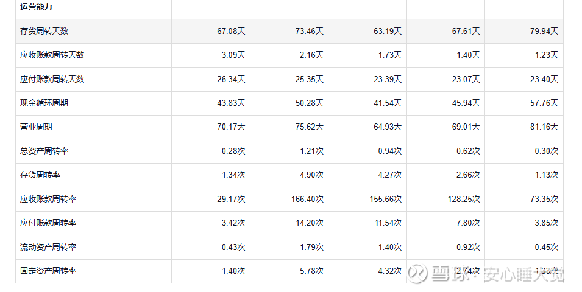
Task: Click the 存货周转率 row label
Action: click(x=40, y=175)
